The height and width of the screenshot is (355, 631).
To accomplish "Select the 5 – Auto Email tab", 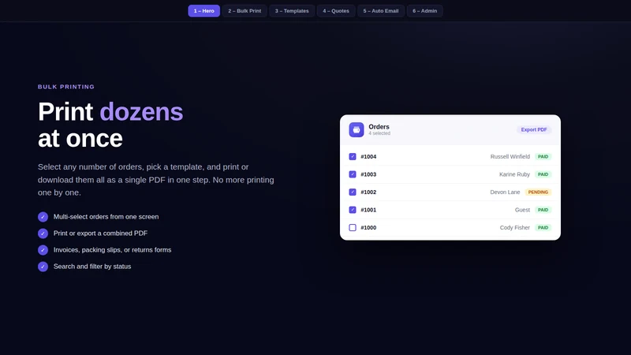I will [381, 11].
